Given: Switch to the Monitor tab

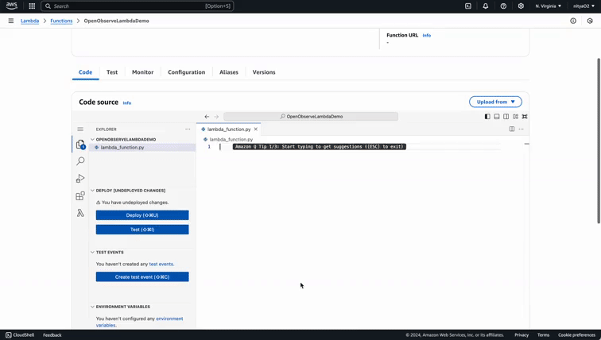Looking at the screenshot, I should click(x=142, y=72).
